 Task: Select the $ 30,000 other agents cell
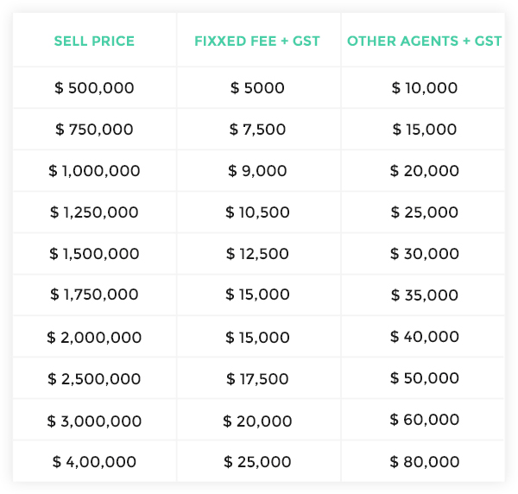425,254
